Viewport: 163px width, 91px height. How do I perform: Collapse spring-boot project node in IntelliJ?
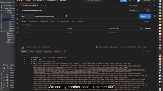click(4, 8)
